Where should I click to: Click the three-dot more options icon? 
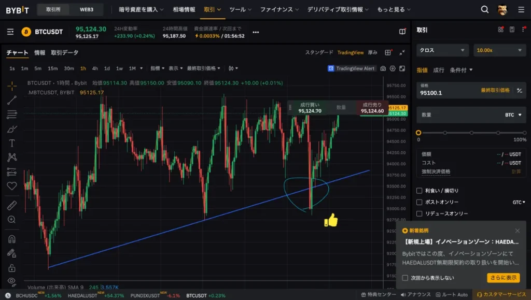[256, 33]
